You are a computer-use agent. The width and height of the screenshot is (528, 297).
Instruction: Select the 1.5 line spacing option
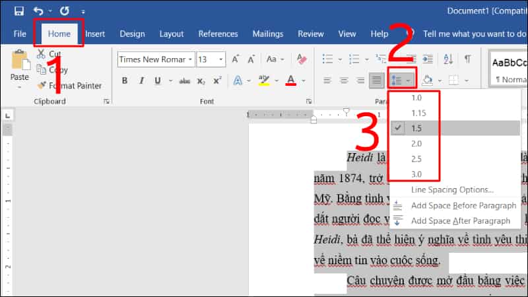click(x=416, y=128)
